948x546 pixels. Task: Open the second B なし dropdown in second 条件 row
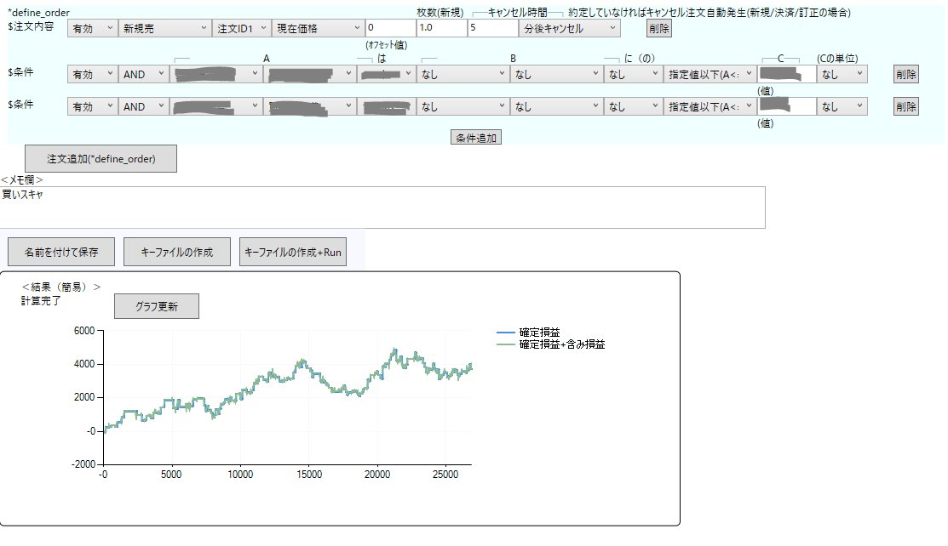pyautogui.click(x=556, y=106)
